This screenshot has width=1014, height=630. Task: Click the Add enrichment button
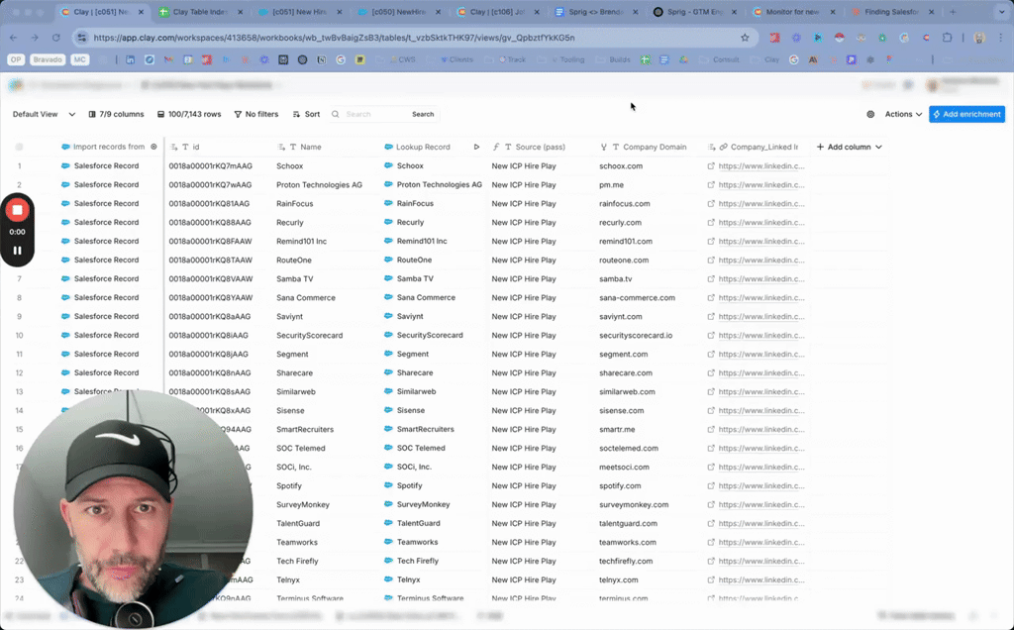(966, 114)
